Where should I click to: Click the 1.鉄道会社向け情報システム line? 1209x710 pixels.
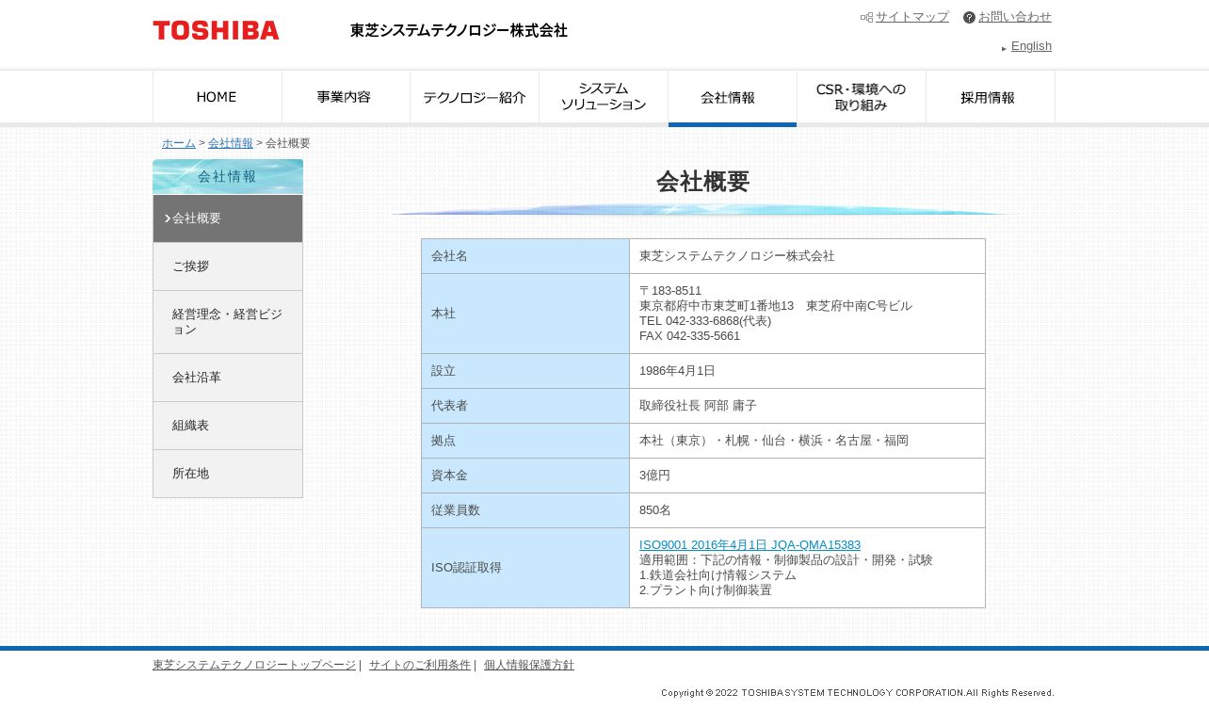[717, 575]
